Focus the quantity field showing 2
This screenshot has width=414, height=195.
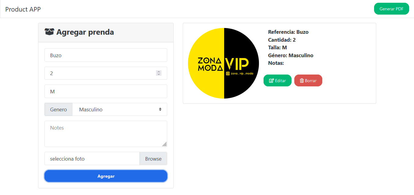pos(106,73)
